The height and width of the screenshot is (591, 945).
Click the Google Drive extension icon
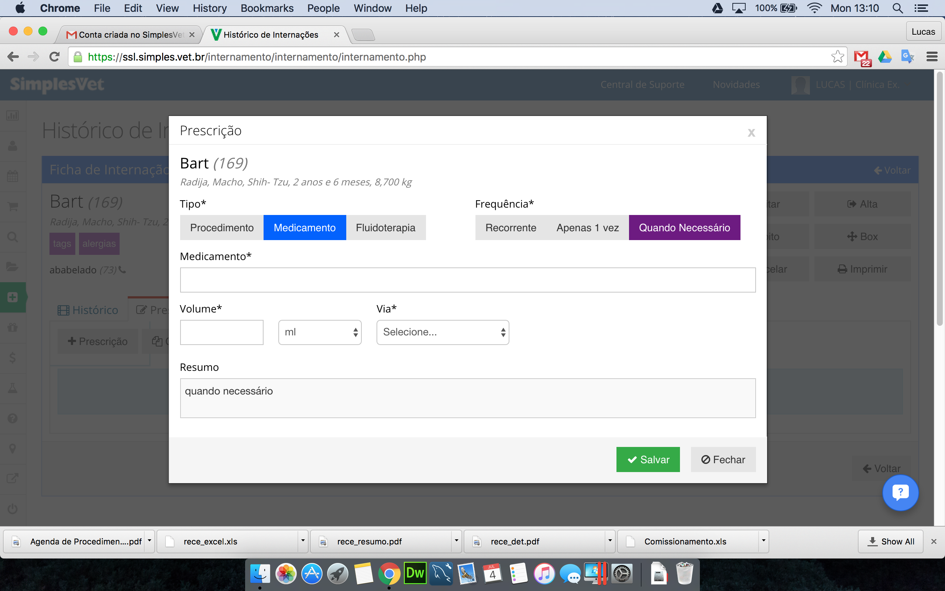pos(885,57)
